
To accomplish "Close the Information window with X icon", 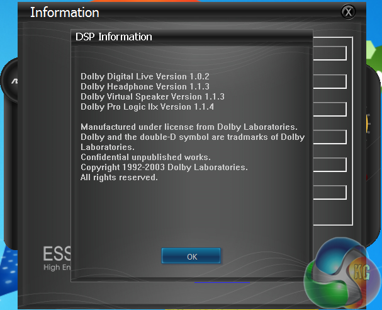I will pyautogui.click(x=348, y=11).
